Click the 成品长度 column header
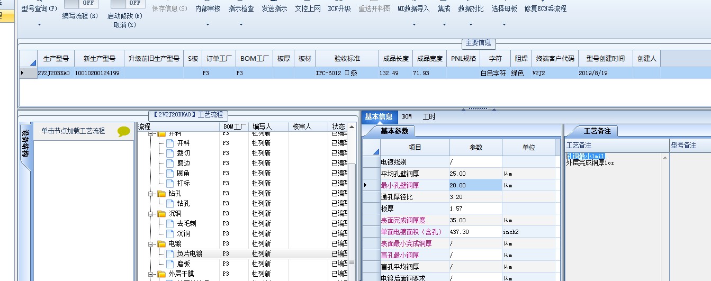The image size is (711, 281). coord(395,59)
